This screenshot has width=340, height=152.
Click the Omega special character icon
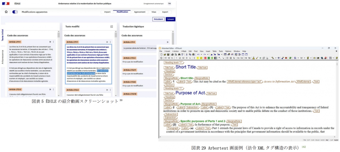[x=295, y=58]
